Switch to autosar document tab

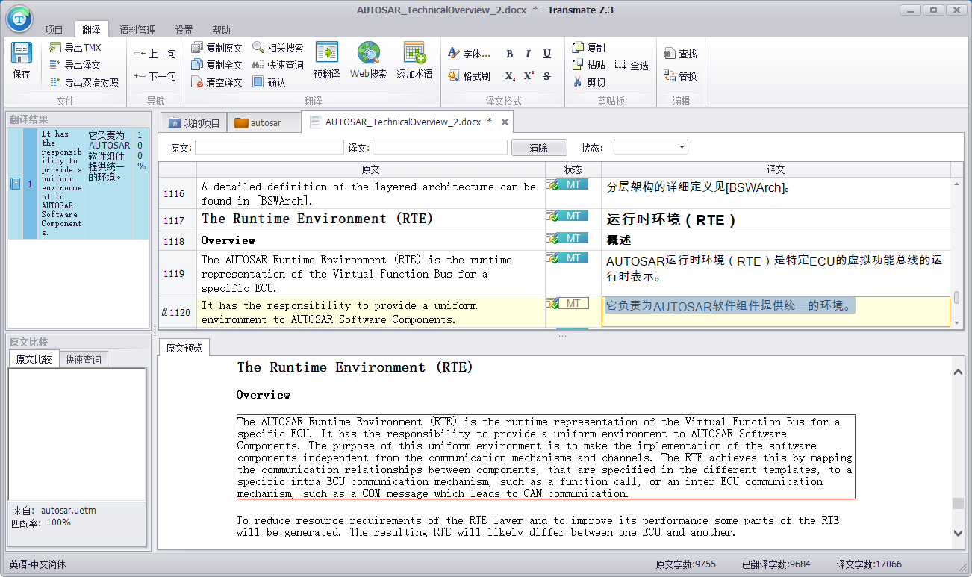[x=264, y=122]
